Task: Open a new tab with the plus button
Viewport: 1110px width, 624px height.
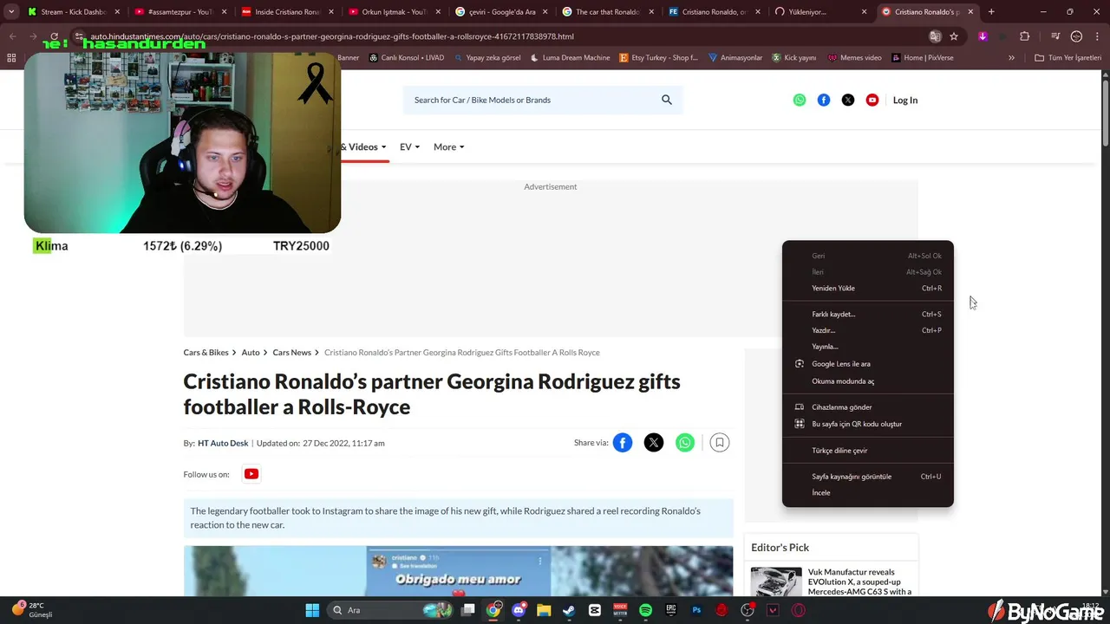Action: point(991,12)
